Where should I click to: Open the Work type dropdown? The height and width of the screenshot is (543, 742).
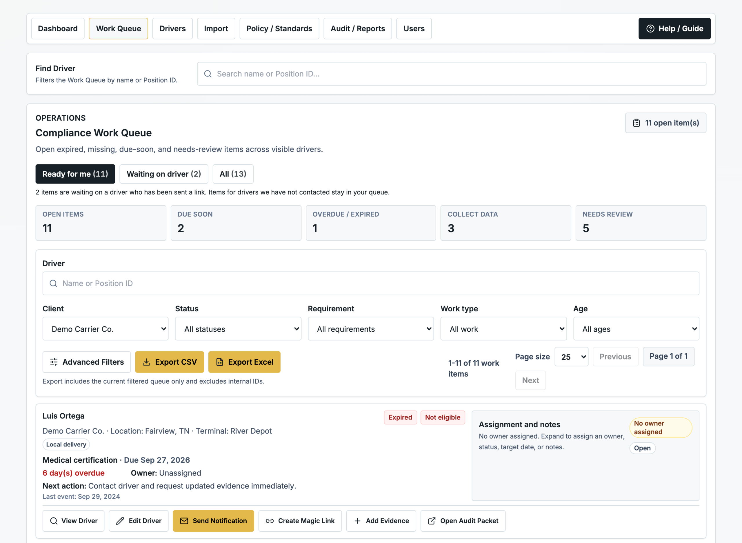[503, 328]
